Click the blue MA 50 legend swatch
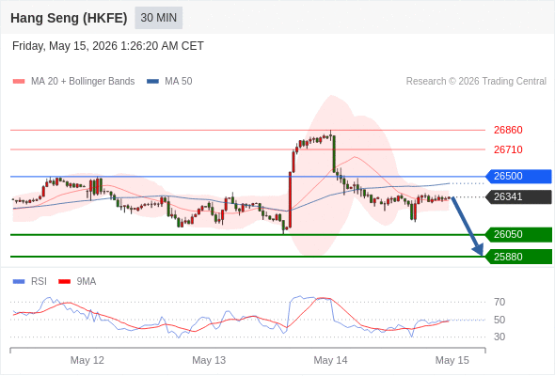The width and height of the screenshot is (555, 376). [x=152, y=82]
